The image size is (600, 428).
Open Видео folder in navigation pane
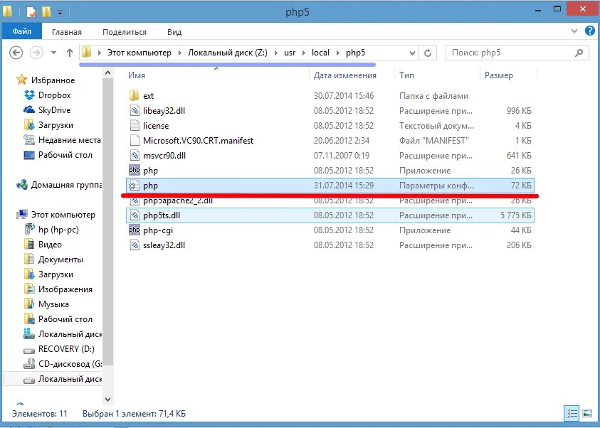tap(50, 245)
